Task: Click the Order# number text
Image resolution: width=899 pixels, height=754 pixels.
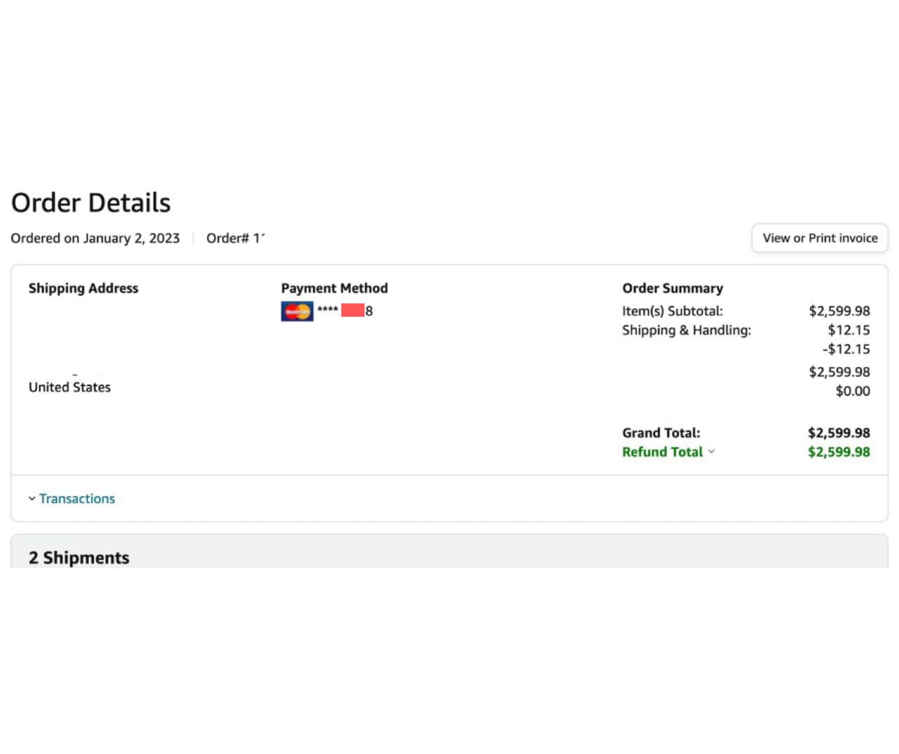Action: pos(235,238)
